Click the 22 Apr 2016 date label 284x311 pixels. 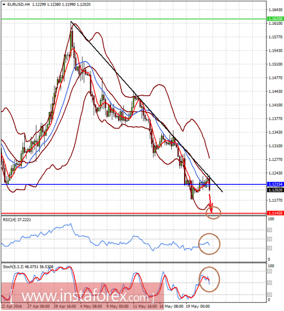tap(12, 306)
